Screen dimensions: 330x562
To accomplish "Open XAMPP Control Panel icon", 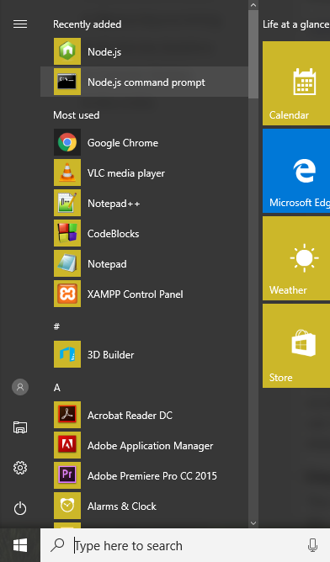I will pos(67,294).
